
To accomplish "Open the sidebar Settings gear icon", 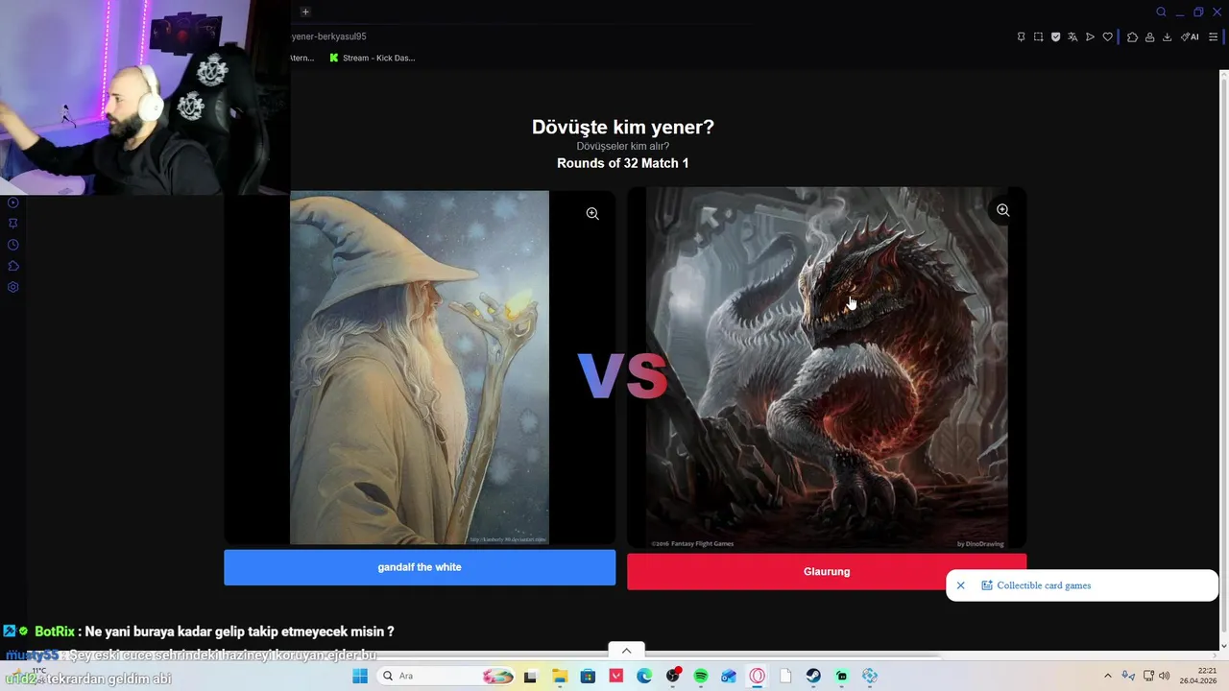I will click(13, 287).
